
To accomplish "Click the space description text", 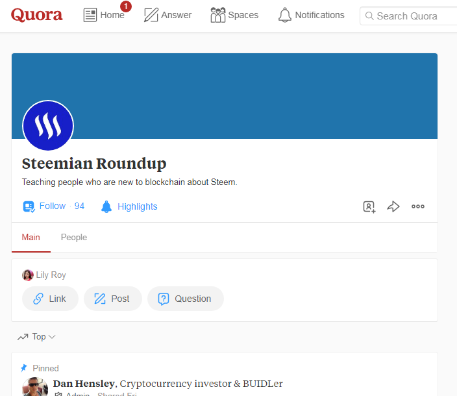I will pos(130,182).
